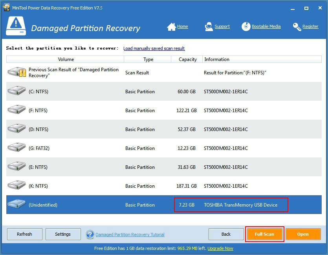
Task: Open the Bootable Media link
Action: (x=266, y=27)
